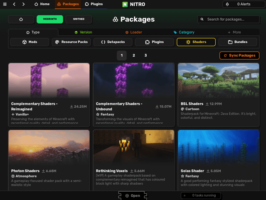Click the NITRO logo icon
Viewport: 266px width, 200px height.
click(126, 4)
